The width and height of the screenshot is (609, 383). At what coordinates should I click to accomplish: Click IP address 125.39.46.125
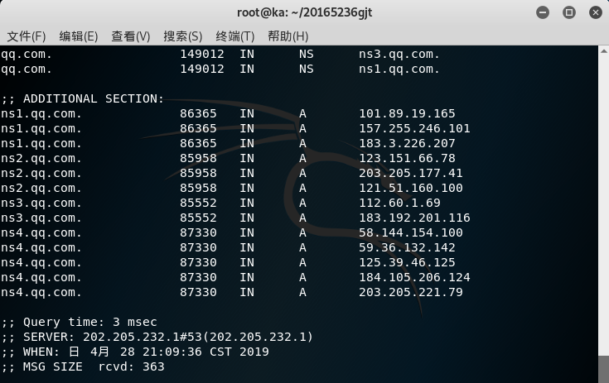point(407,262)
